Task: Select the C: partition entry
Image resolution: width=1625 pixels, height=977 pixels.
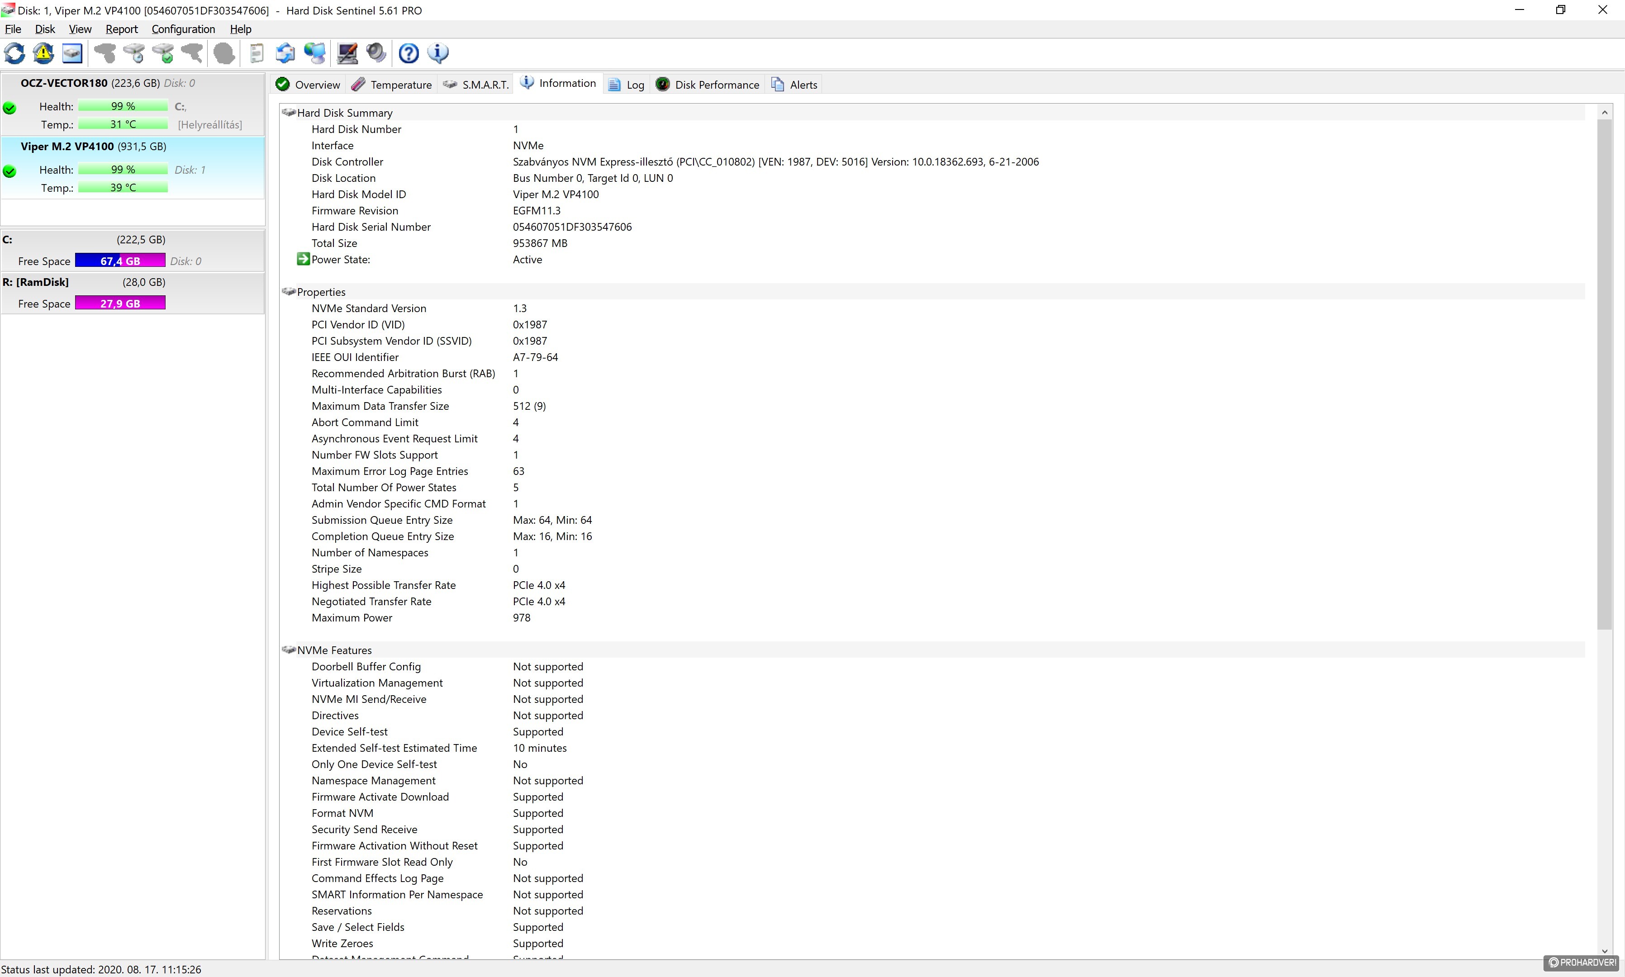Action: pyautogui.click(x=133, y=250)
